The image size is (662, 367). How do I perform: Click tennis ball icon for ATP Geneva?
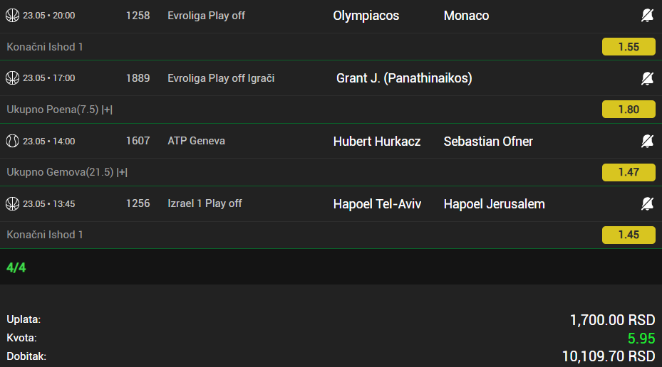click(12, 141)
